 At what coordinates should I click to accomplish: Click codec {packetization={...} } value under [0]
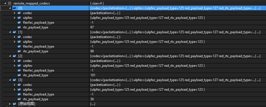tap(105, 13)
